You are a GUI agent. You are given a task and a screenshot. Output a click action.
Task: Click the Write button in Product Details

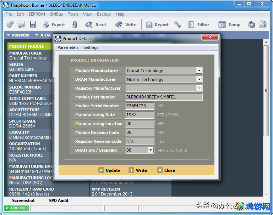[138, 170]
